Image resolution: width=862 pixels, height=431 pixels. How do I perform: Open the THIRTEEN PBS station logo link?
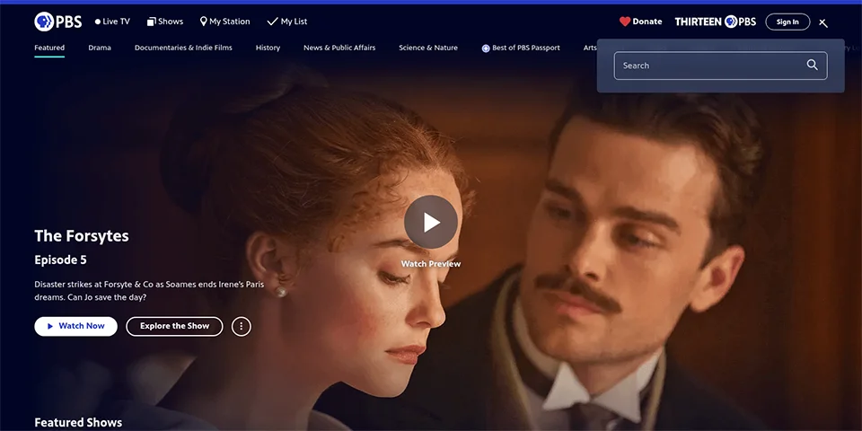pyautogui.click(x=716, y=22)
